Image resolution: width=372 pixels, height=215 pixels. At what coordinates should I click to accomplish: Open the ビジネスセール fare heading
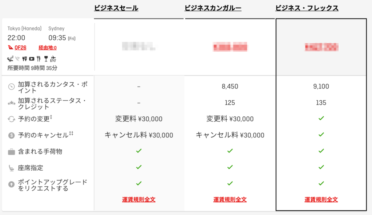(x=116, y=8)
